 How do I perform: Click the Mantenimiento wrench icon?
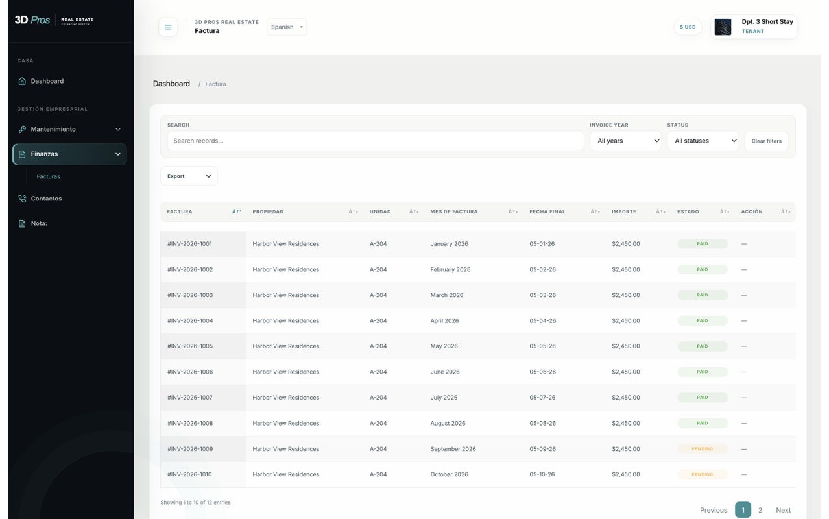click(x=22, y=129)
